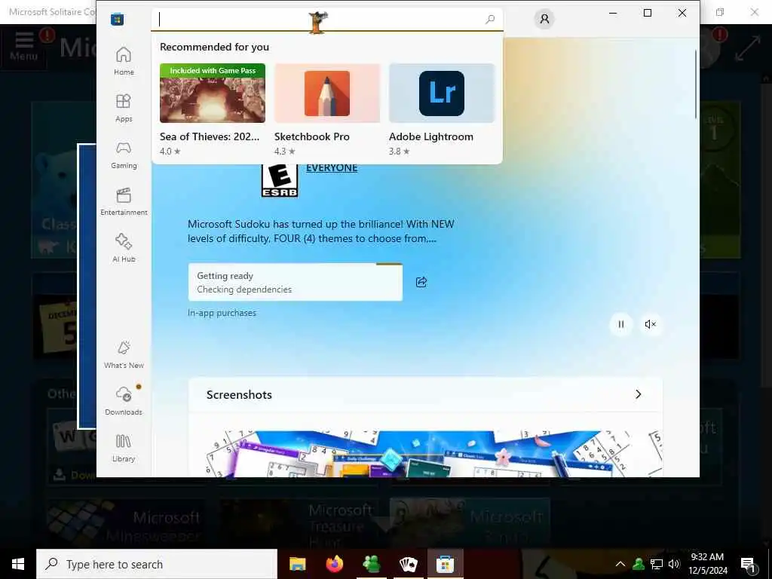Open the Downloads page
Screen dimensions: 772x579
(124, 401)
